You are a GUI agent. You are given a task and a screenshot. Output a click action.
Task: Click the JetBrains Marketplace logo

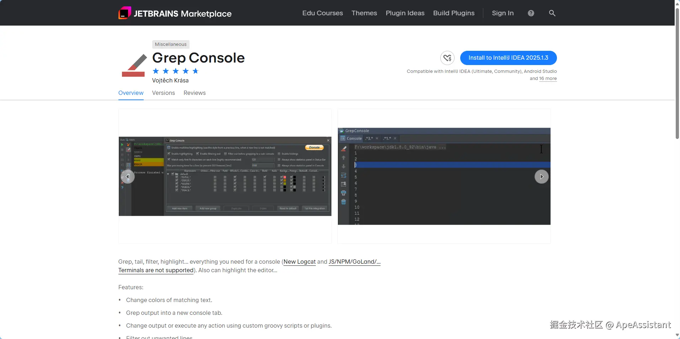pyautogui.click(x=175, y=13)
